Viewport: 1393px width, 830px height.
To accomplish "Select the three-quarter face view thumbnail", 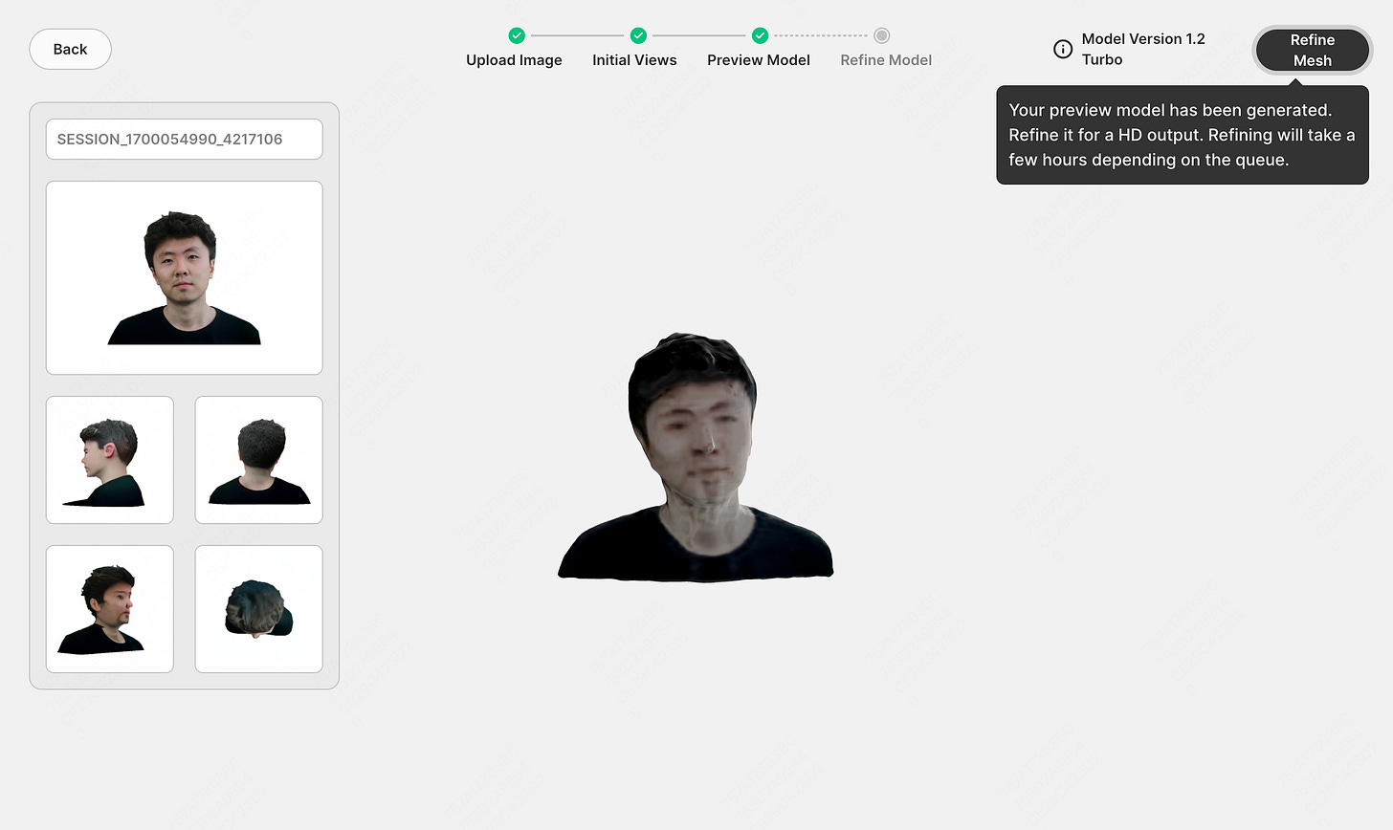I will tap(109, 609).
